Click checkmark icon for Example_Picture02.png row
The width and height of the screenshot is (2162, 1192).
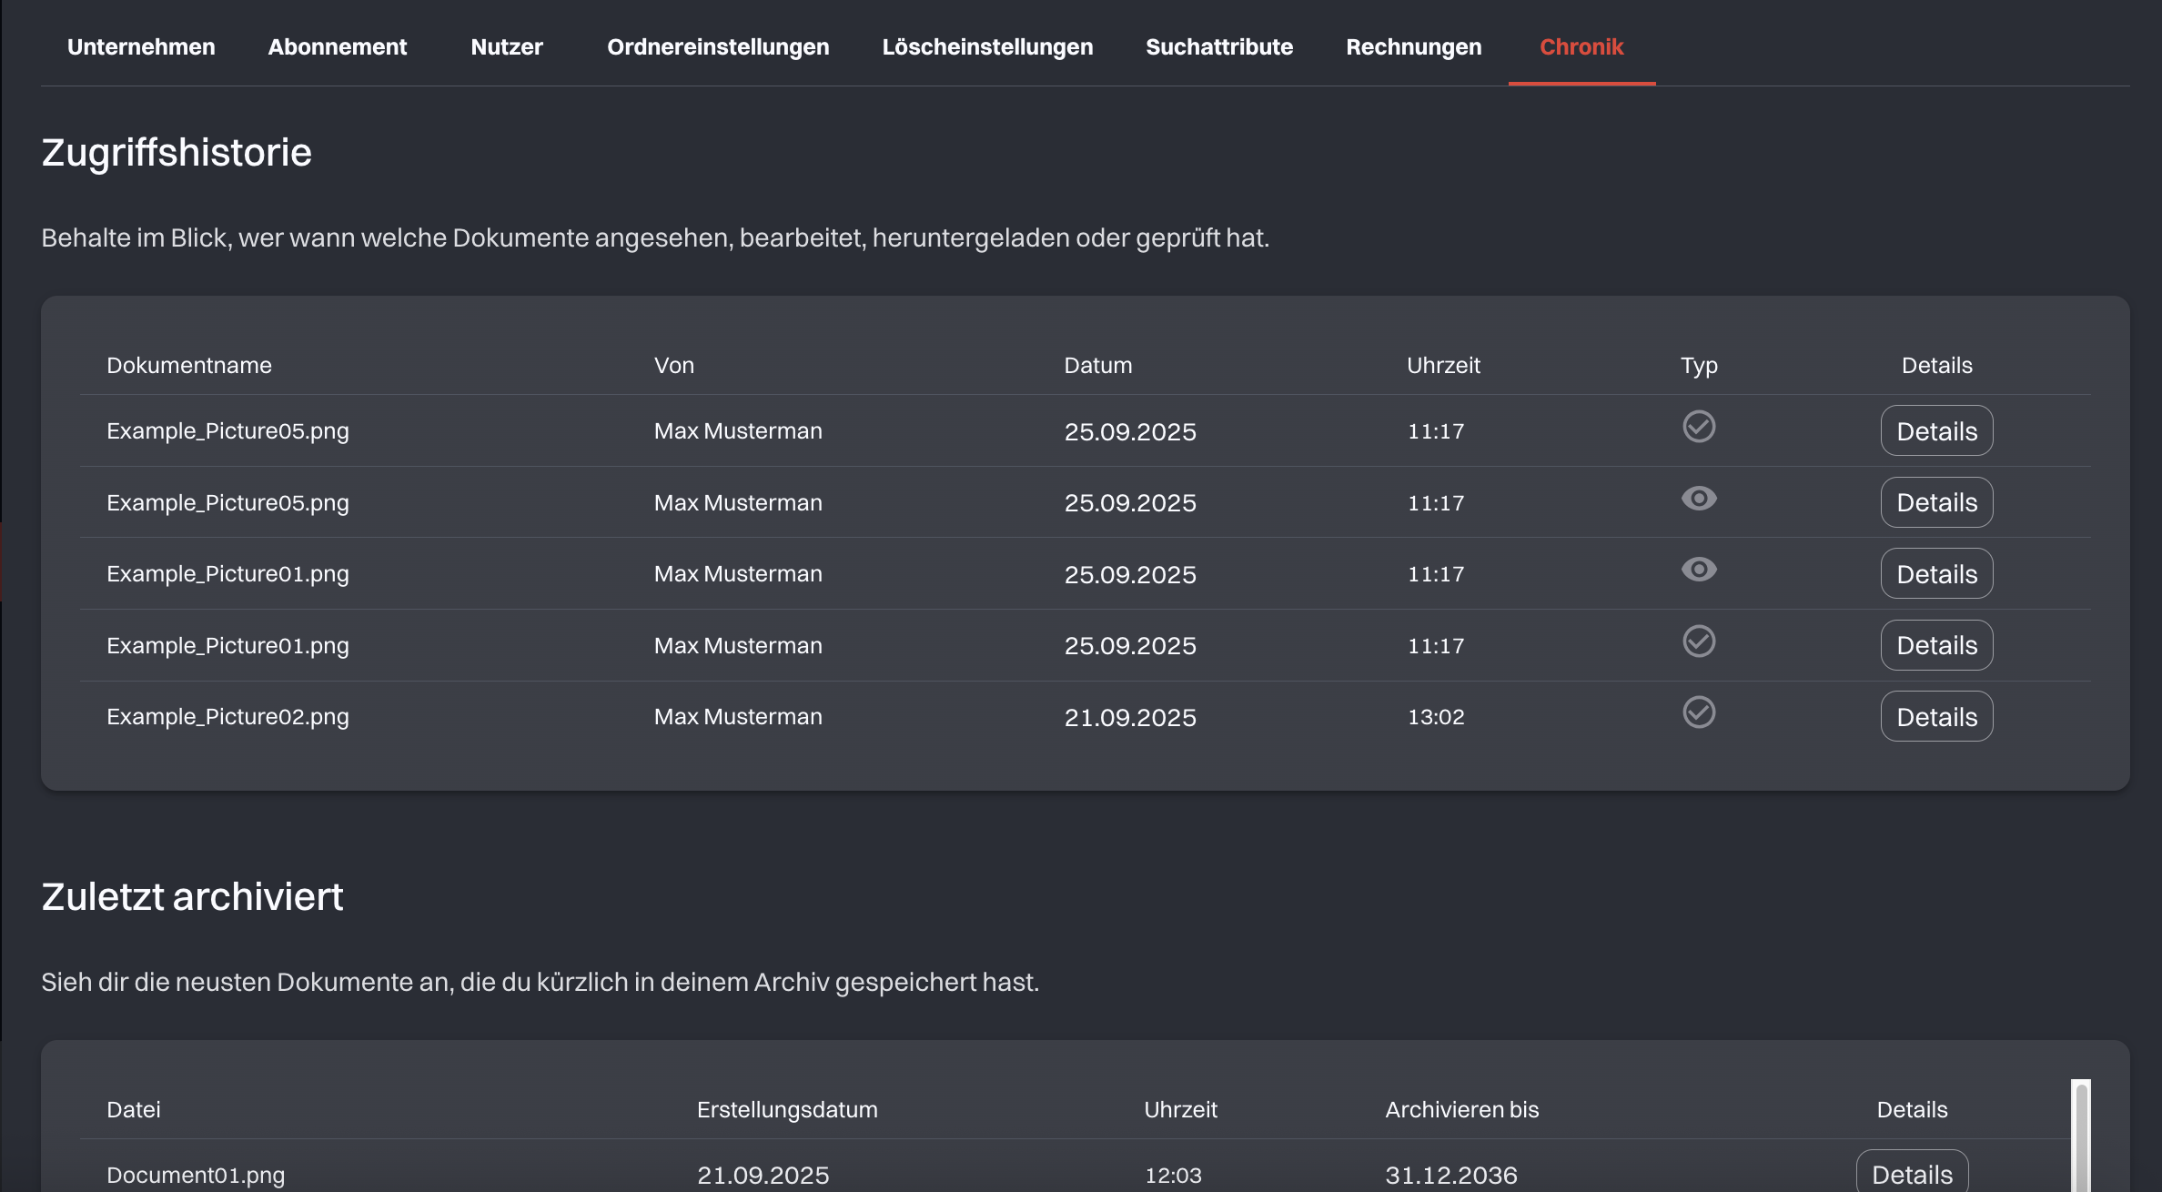point(1698,712)
